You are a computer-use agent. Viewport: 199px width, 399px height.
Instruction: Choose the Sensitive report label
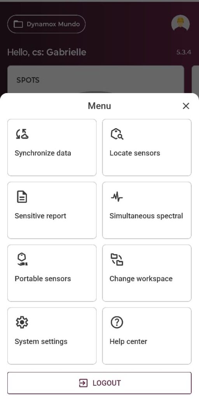tap(40, 216)
